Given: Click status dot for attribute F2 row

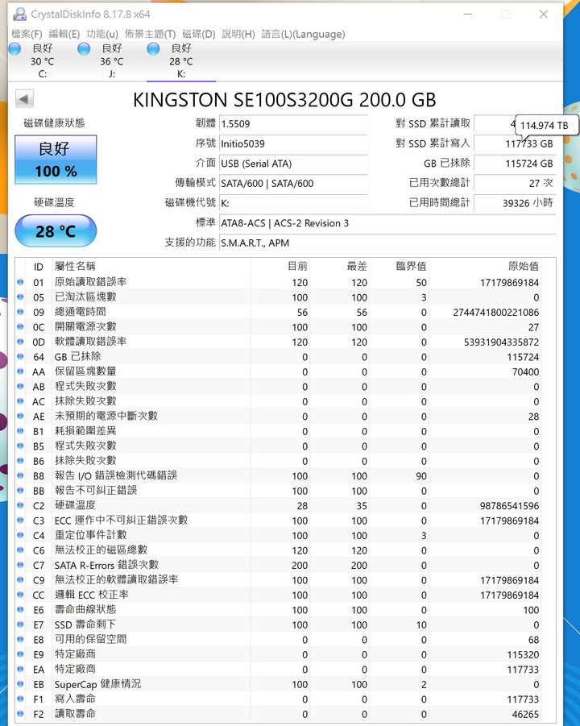Looking at the screenshot, I should point(20,713).
